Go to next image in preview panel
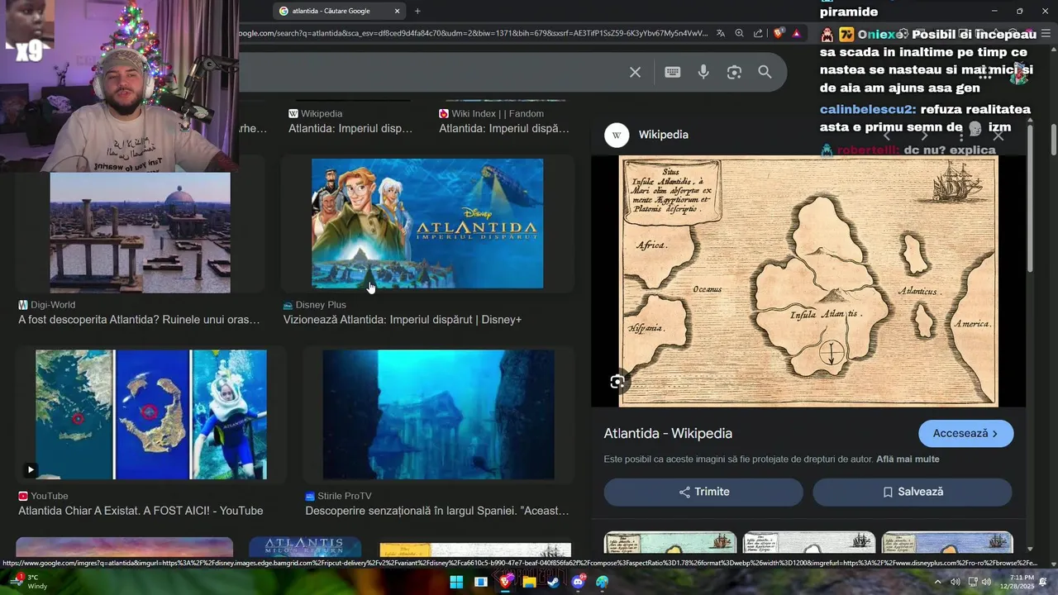 (x=924, y=136)
